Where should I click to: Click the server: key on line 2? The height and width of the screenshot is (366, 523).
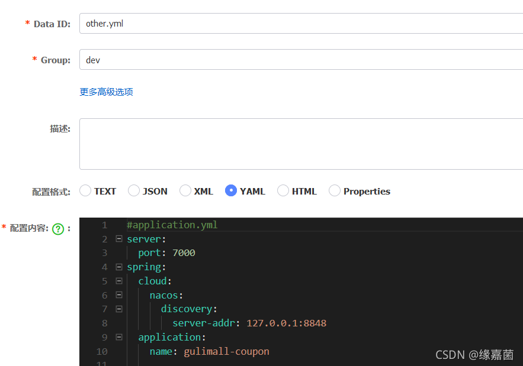(x=146, y=239)
